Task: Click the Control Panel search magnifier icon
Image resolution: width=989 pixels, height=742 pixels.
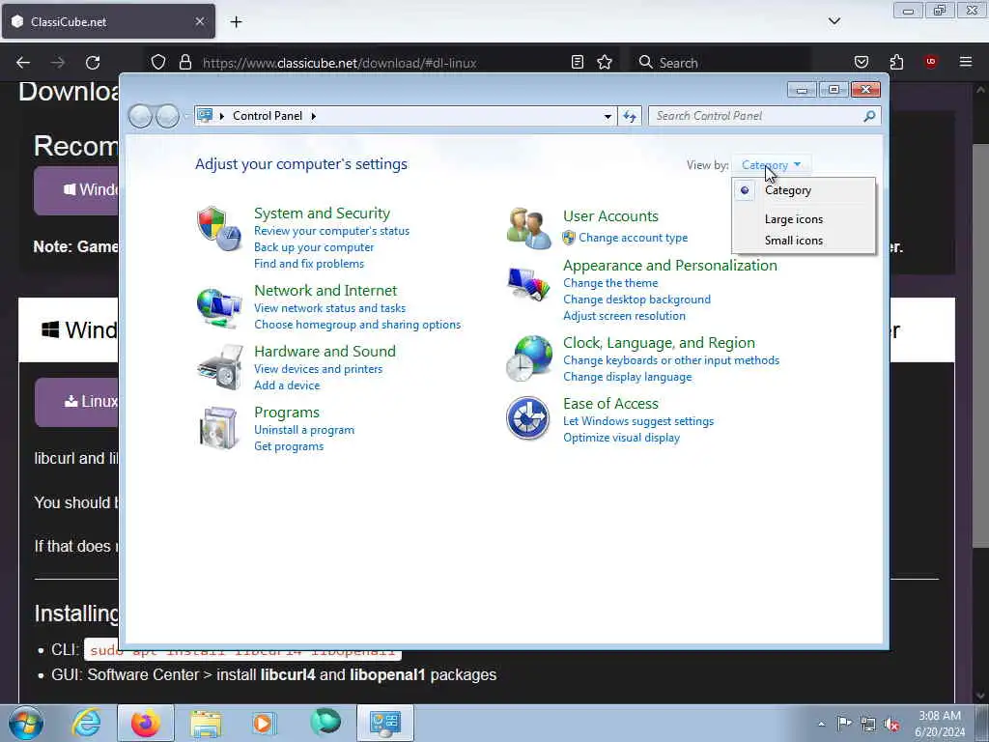Action: pyautogui.click(x=869, y=116)
